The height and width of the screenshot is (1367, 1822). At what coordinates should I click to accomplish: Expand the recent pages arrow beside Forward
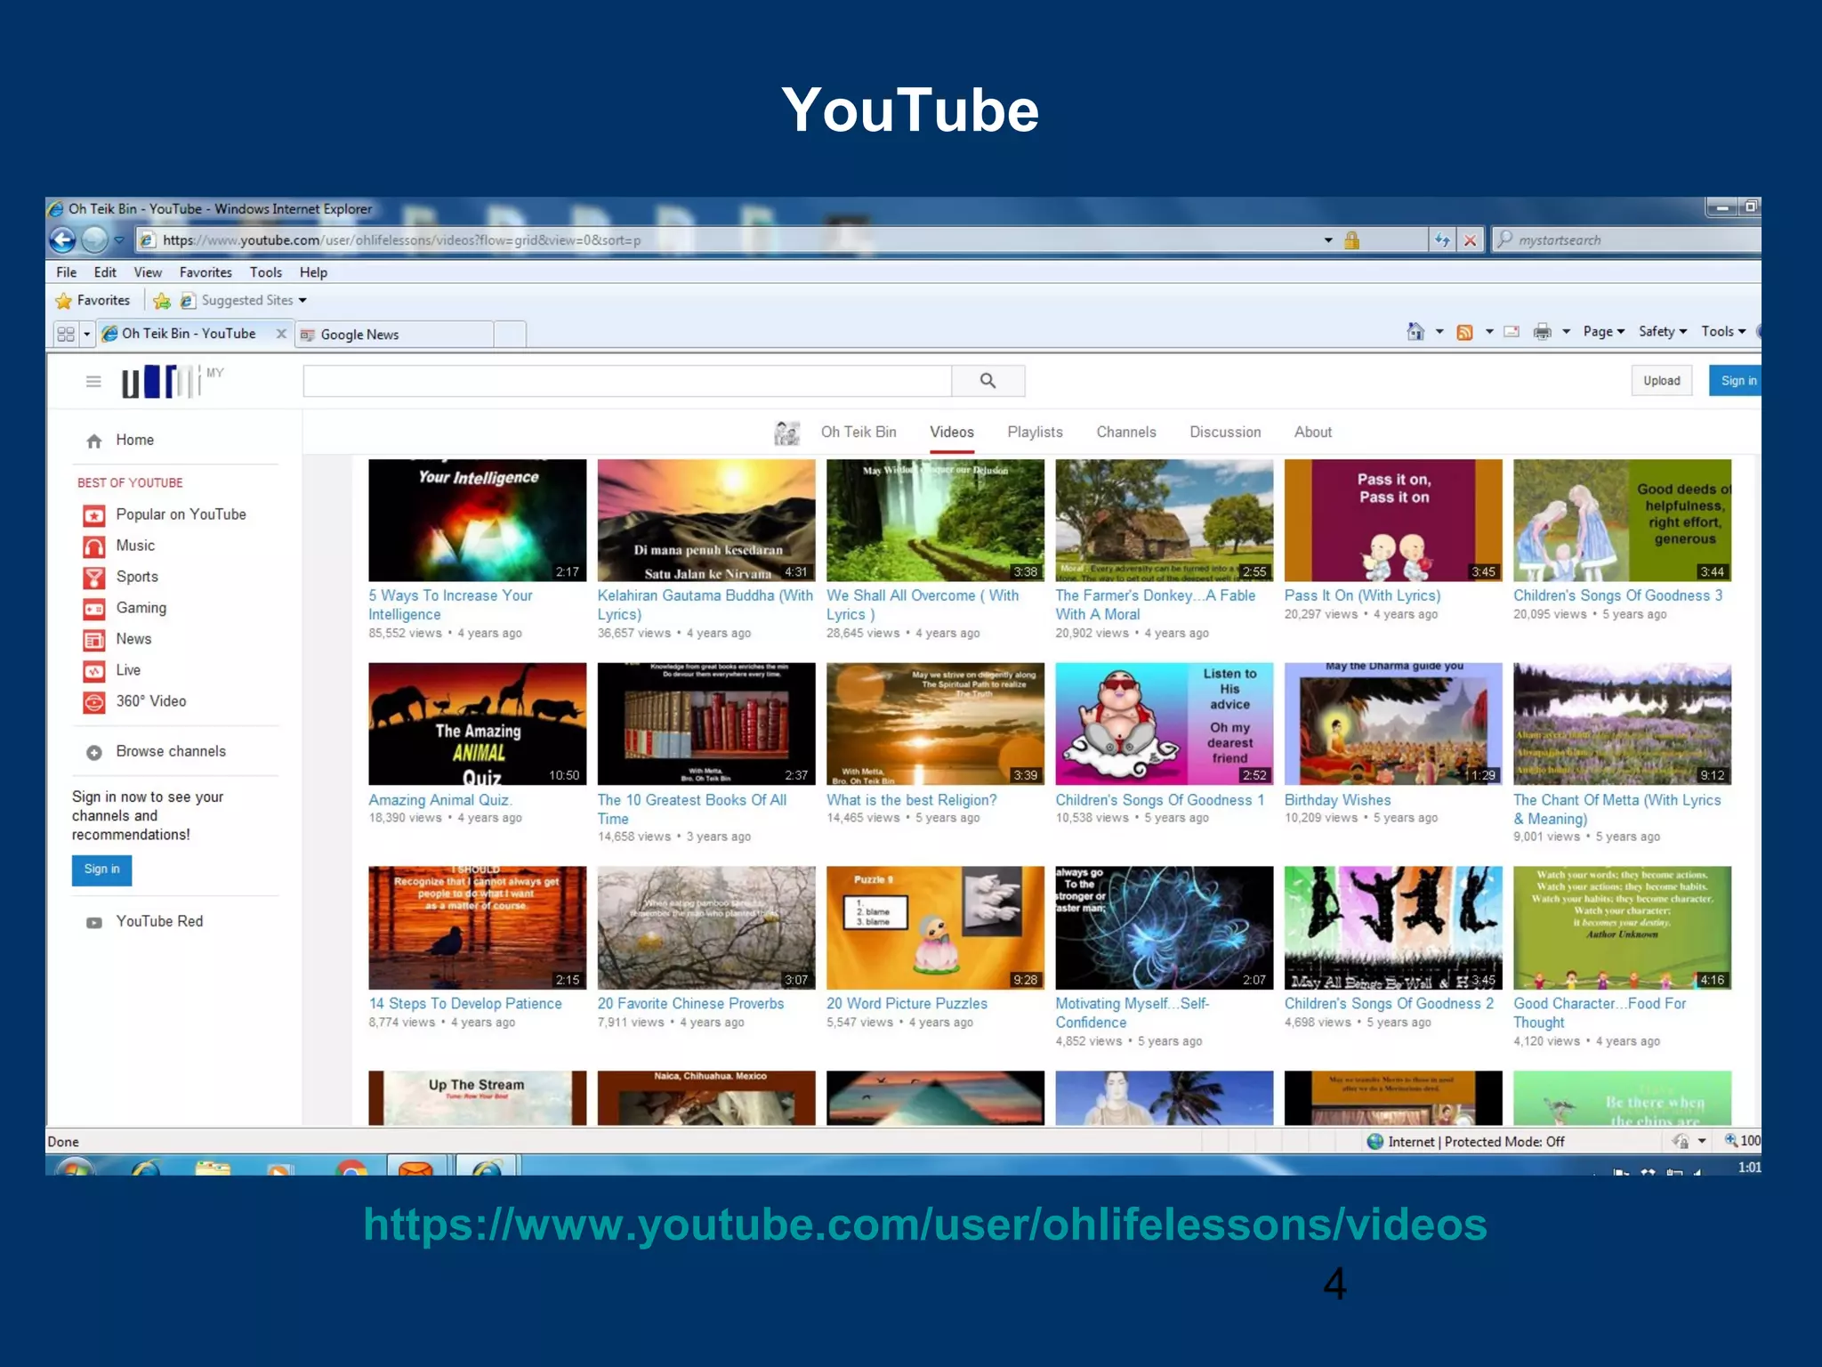tap(118, 239)
